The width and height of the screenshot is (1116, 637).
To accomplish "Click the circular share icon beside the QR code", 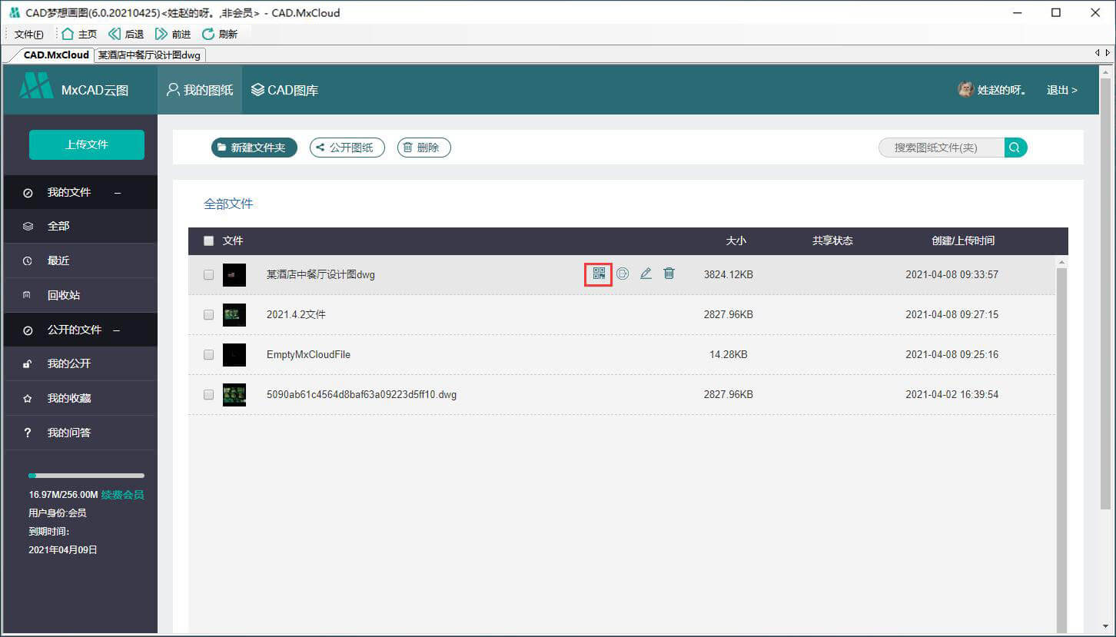I will pos(623,274).
